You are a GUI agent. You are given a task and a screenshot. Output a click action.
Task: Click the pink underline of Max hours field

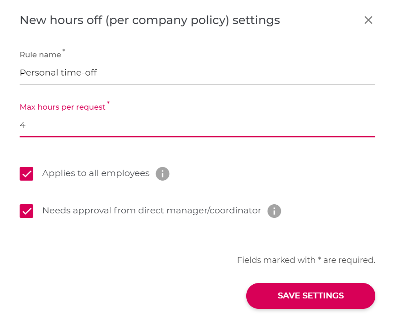[x=197, y=136]
